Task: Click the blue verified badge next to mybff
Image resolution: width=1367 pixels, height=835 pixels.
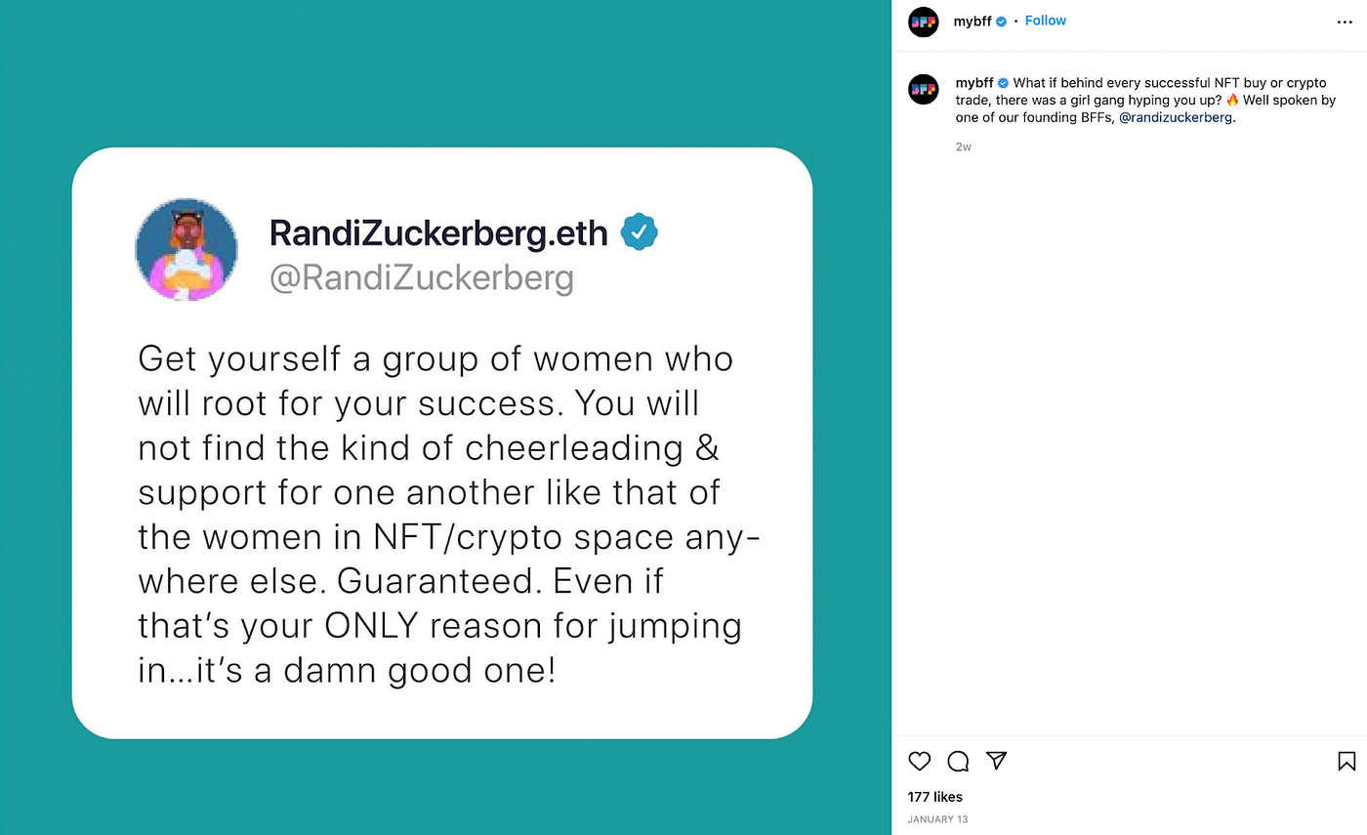Action: (x=999, y=21)
